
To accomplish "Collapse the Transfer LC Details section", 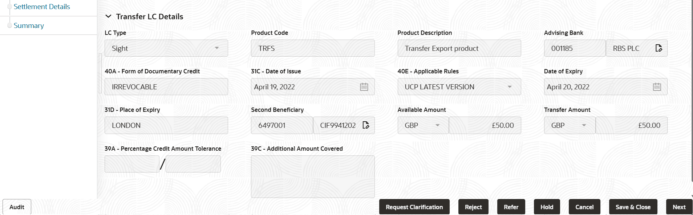I will pyautogui.click(x=108, y=16).
